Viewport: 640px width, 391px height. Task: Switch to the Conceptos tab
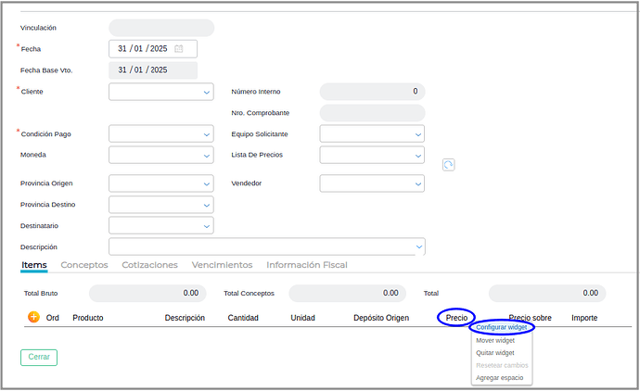84,265
